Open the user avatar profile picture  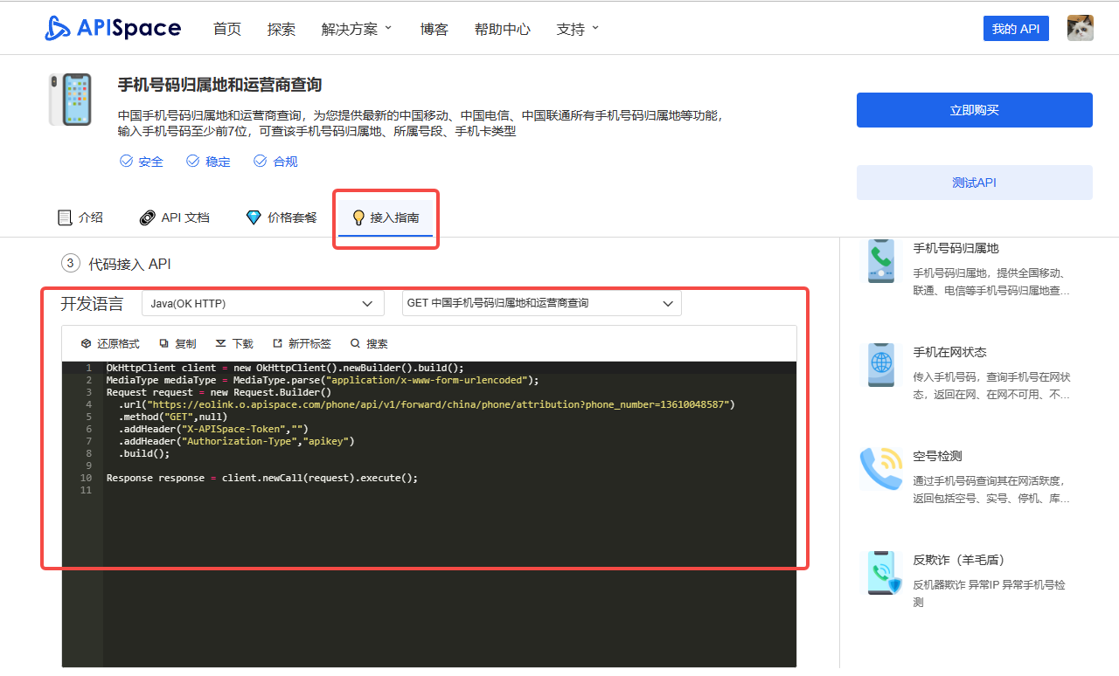tap(1081, 28)
